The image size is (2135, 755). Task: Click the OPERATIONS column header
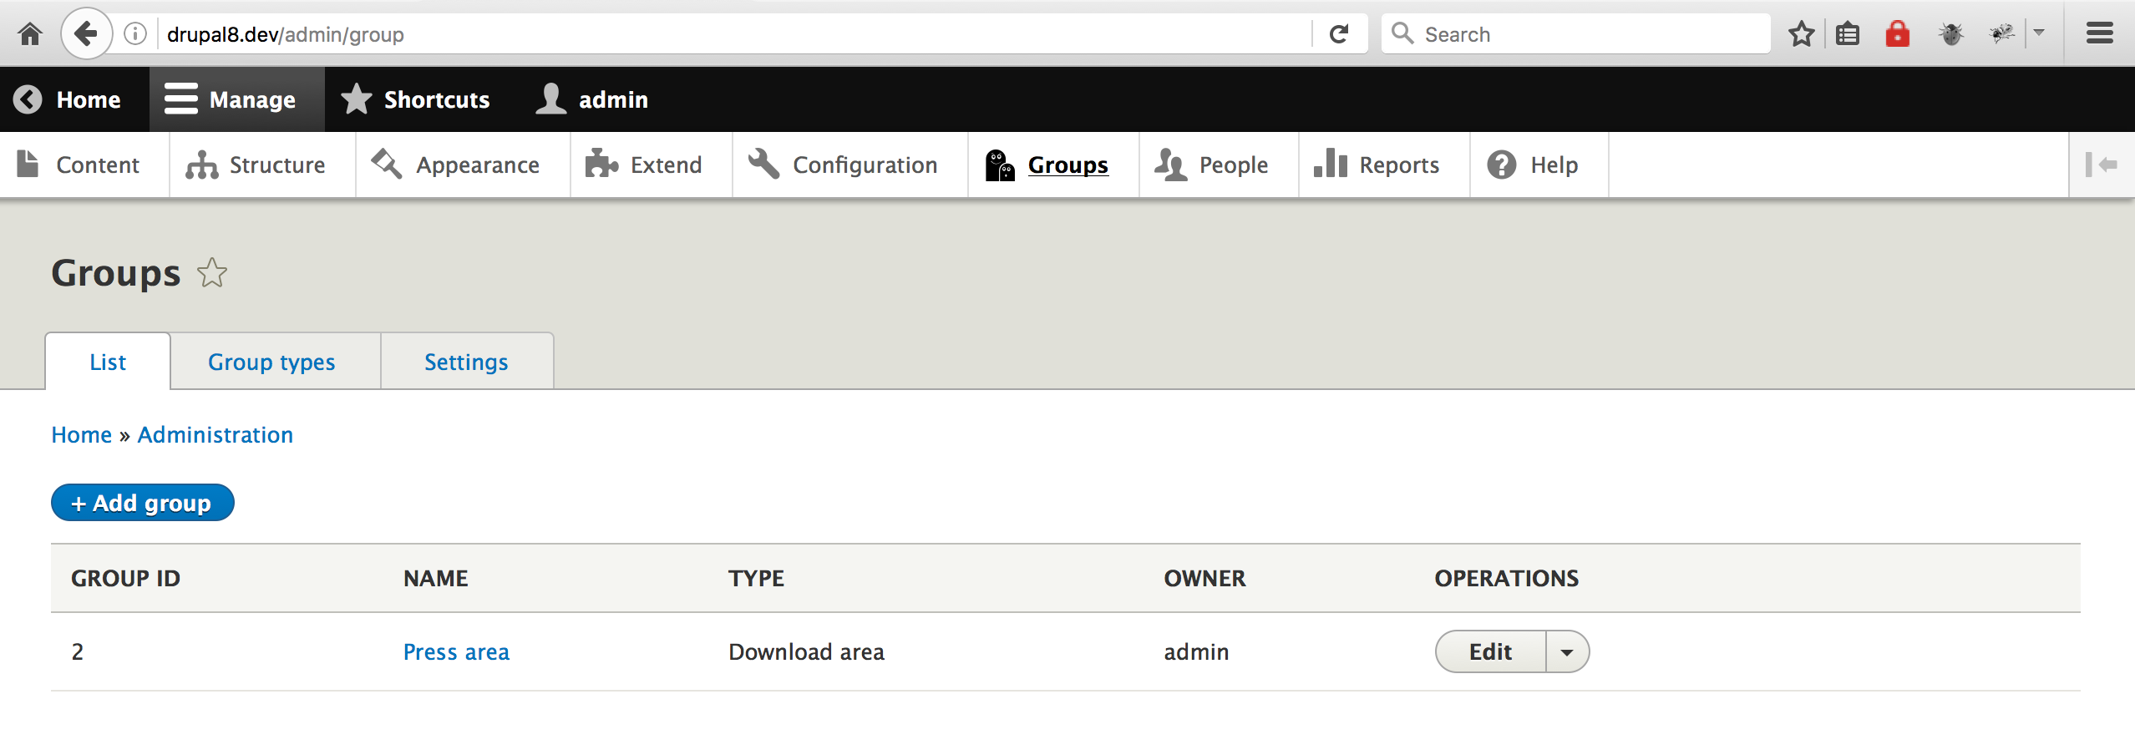pos(1506,578)
